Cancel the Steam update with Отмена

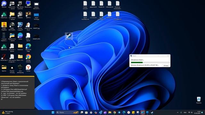coord(166,65)
